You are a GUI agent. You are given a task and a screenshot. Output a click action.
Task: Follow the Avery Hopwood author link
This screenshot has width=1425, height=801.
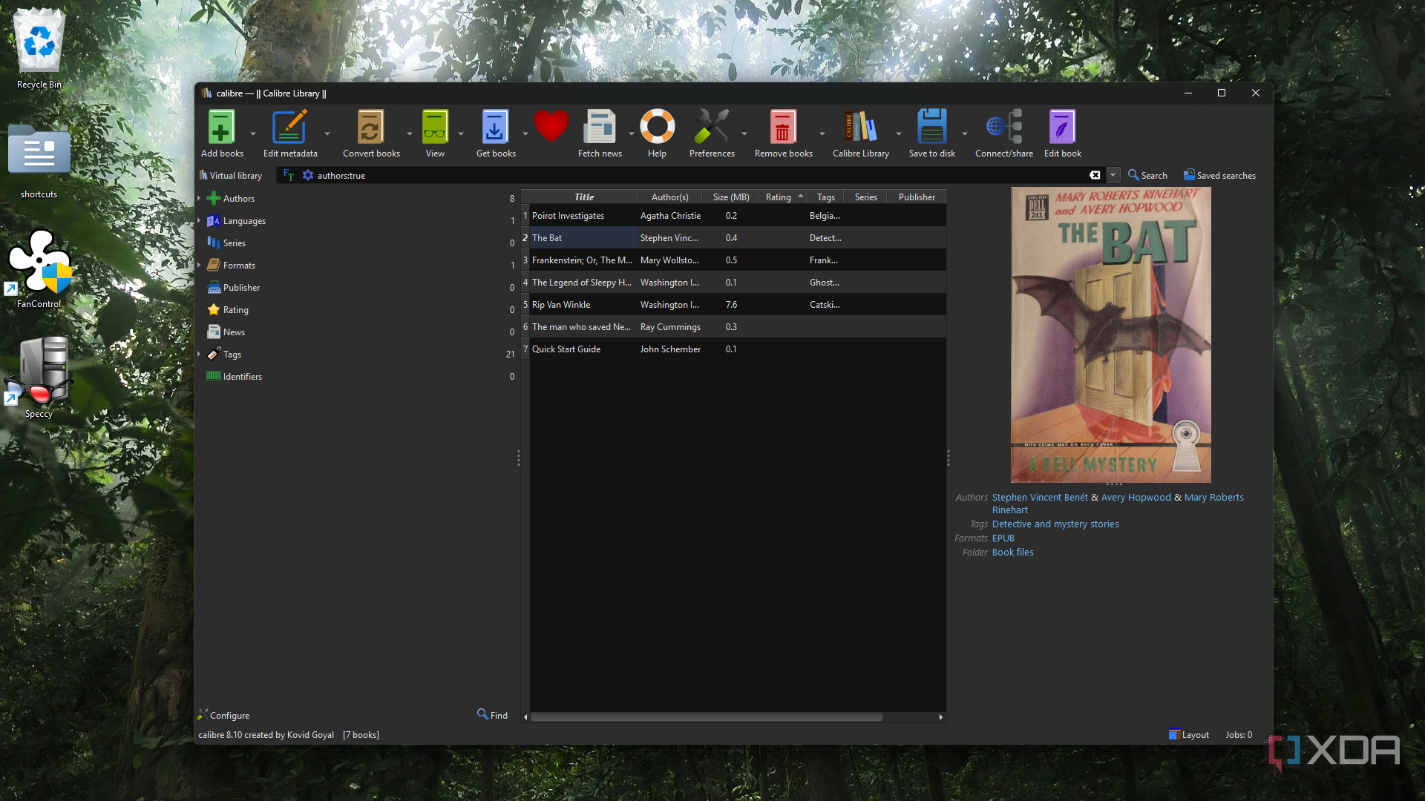1136,497
